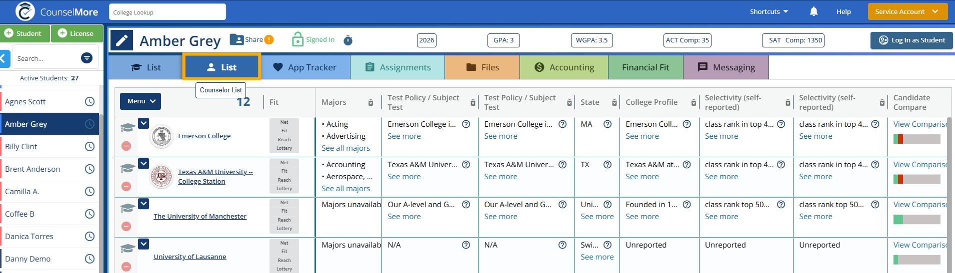Click the ACT Comp: 35 badge
The image size is (955, 273).
pos(687,40)
